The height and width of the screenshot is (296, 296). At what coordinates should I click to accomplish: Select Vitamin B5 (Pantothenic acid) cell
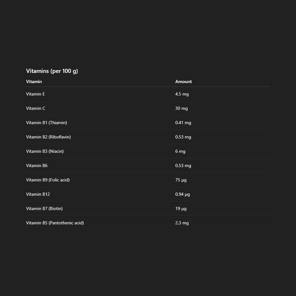(55, 223)
